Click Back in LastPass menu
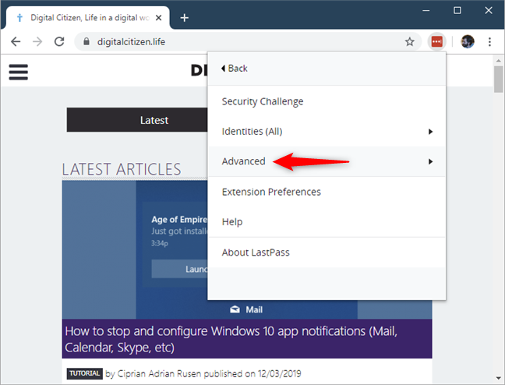 coord(234,69)
